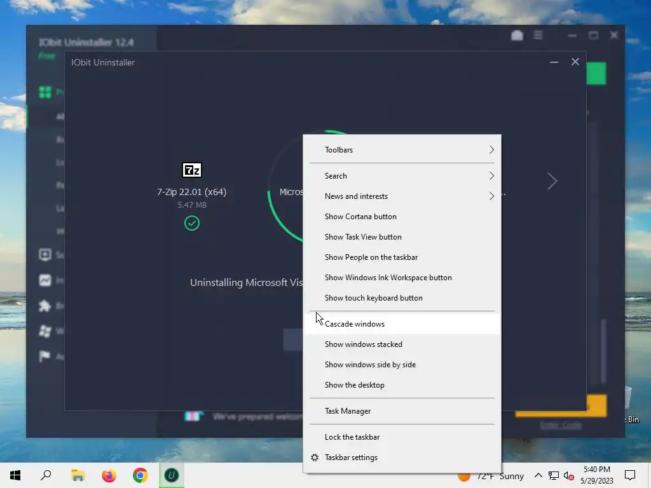Open the toolbox icon in IObit main window
This screenshot has width=651, height=488.
coord(517,36)
